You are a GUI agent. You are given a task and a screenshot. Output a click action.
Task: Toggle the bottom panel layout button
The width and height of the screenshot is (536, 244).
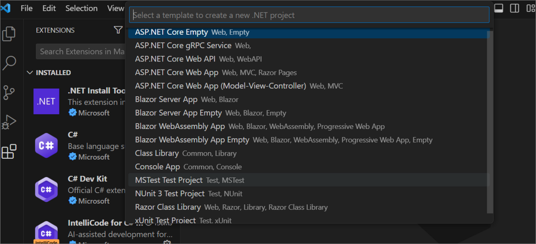[x=499, y=8]
